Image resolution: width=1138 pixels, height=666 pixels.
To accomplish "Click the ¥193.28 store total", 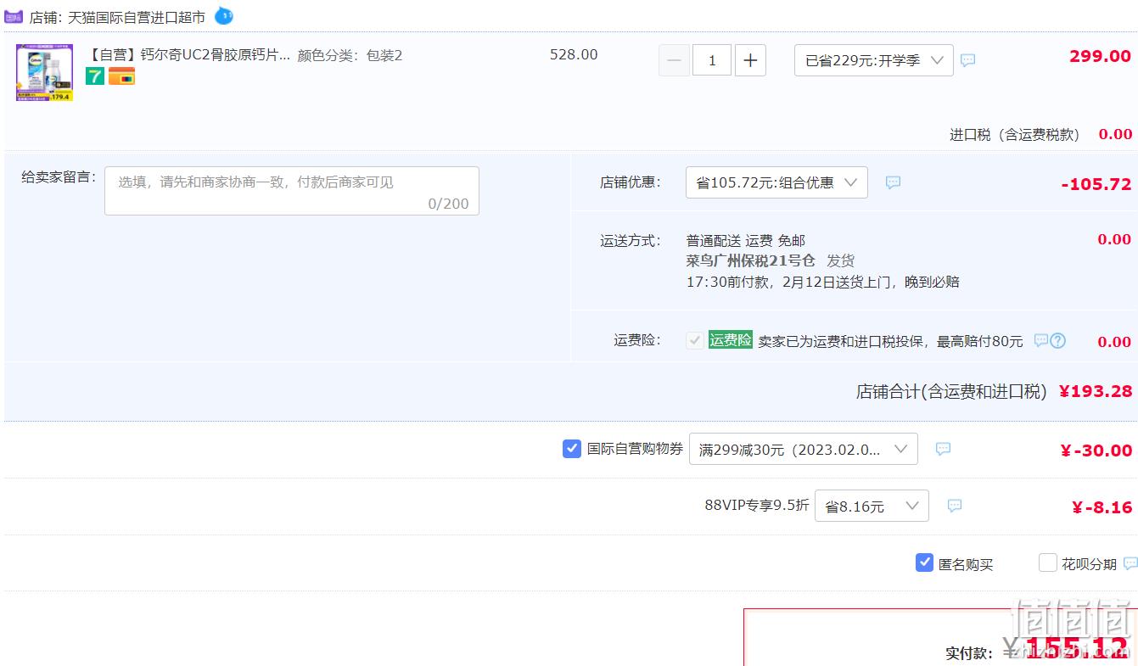I will pos(1096,391).
